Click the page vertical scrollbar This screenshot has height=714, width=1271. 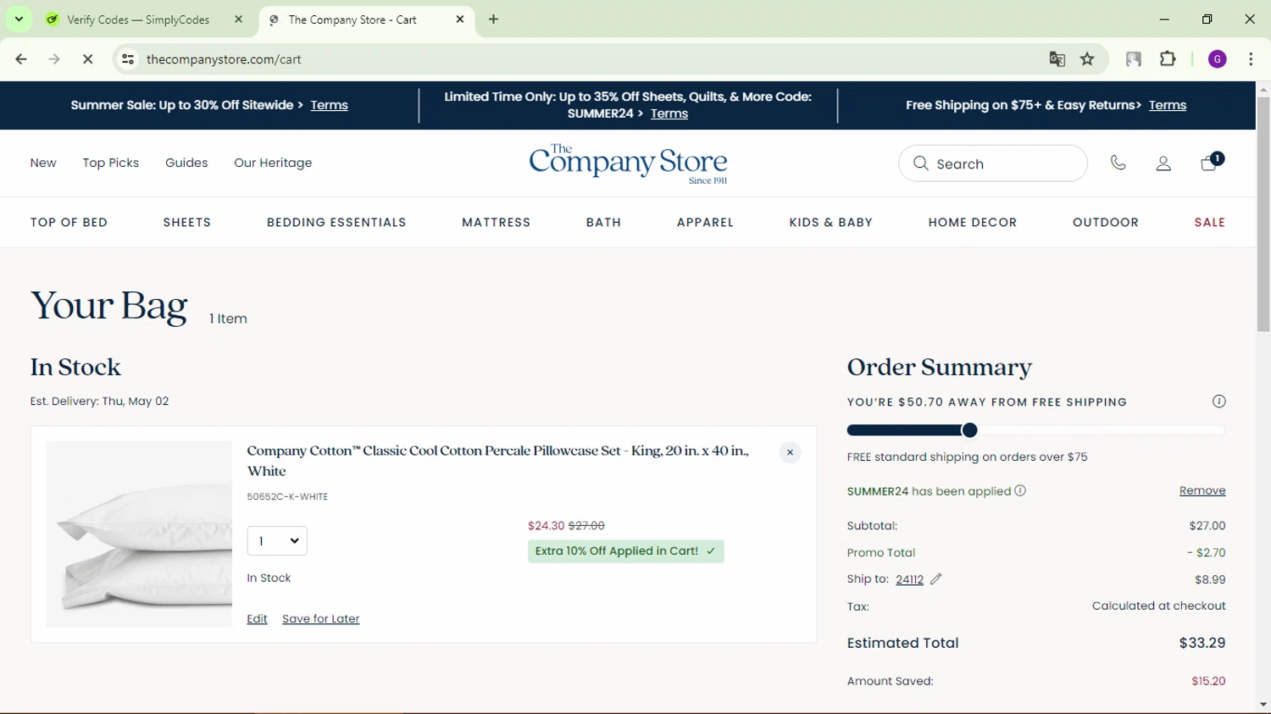(1263, 215)
